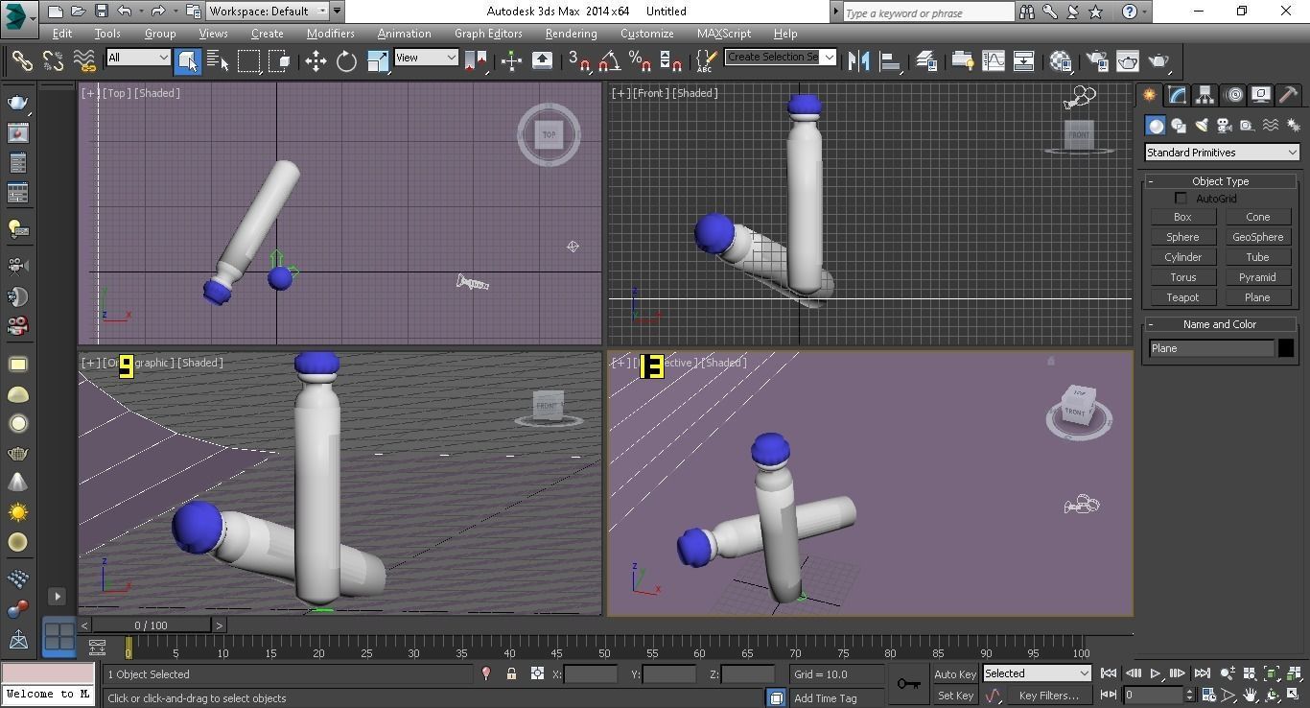This screenshot has width=1310, height=708.
Task: Toggle the 3D Snaps button
Action: 578,61
